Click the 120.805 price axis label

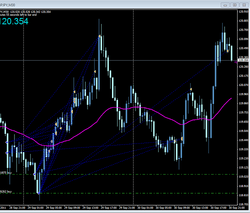pyautogui.click(x=244, y=21)
